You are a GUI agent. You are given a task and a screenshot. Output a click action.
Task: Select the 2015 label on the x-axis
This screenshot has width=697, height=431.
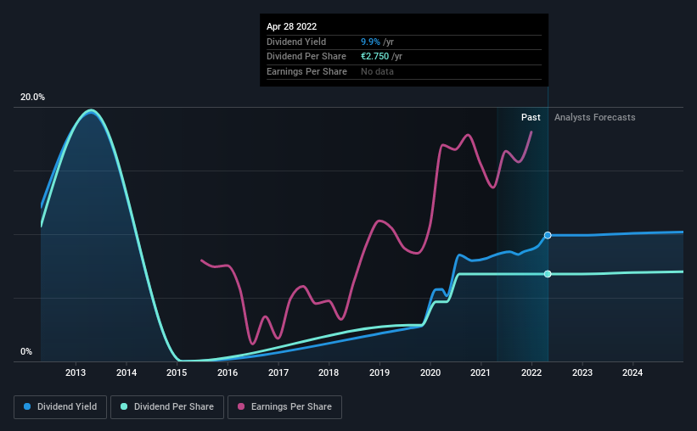tap(177, 372)
